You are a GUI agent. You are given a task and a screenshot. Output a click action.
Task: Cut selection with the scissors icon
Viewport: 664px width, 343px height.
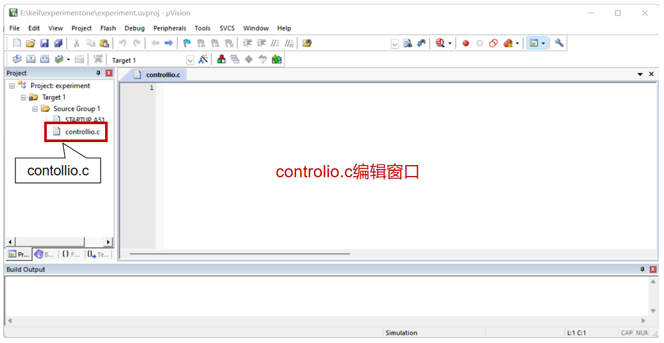[77, 43]
